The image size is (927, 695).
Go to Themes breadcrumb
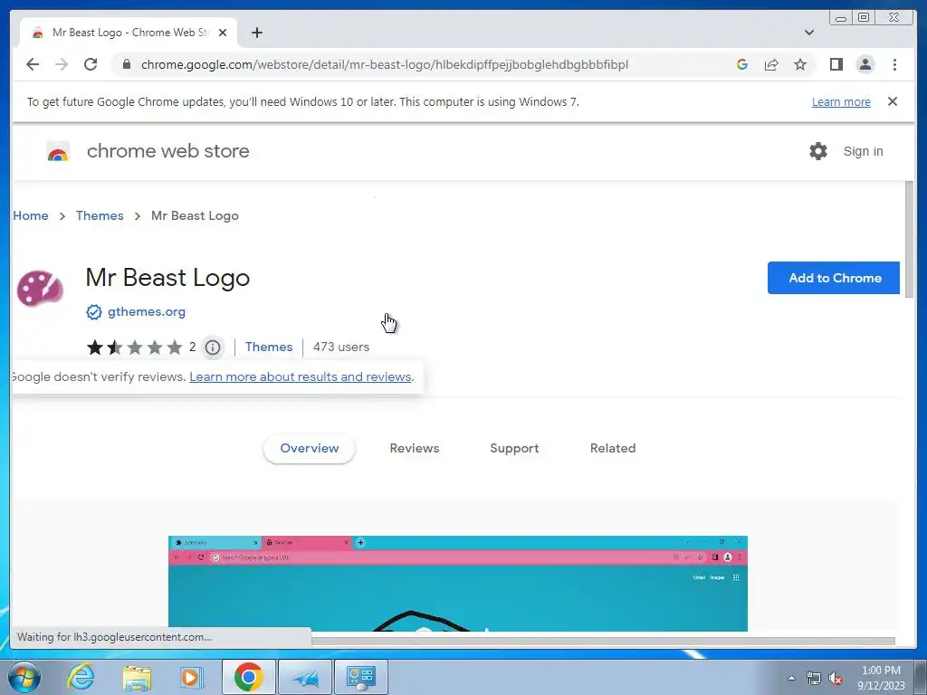point(100,215)
